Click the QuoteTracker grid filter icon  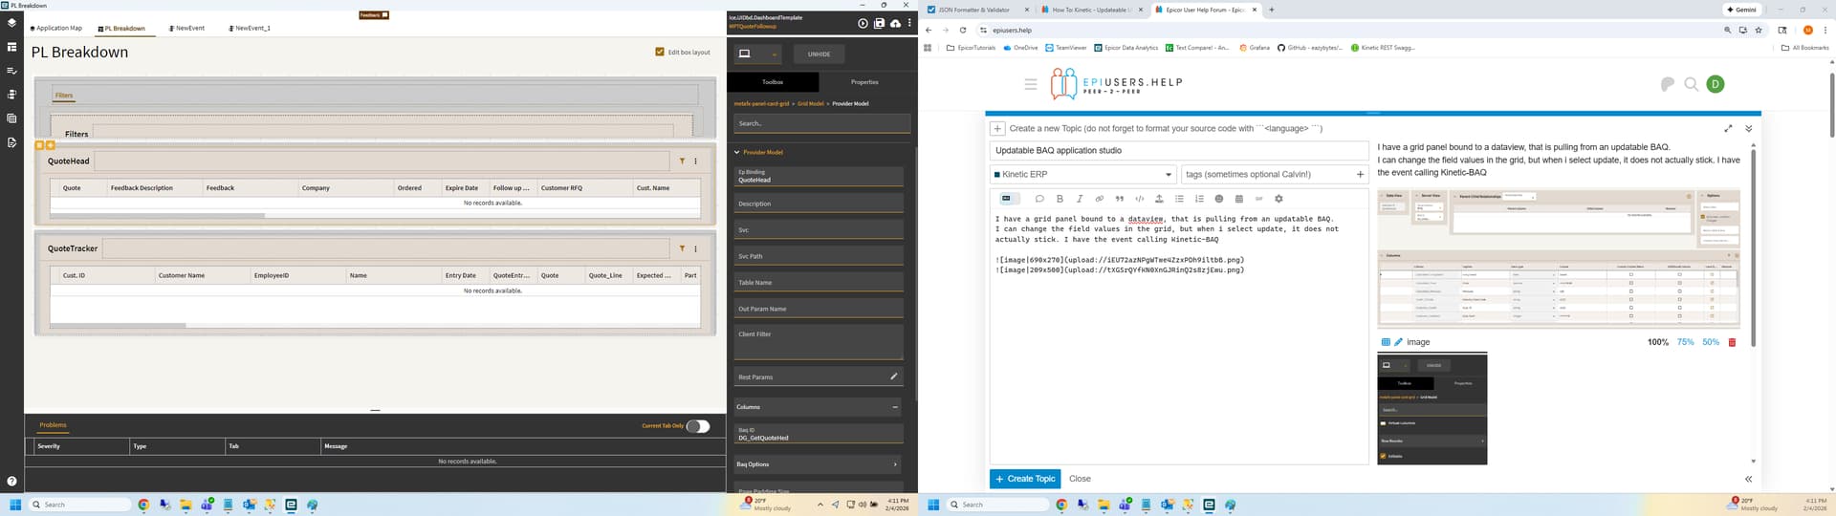[x=682, y=248]
